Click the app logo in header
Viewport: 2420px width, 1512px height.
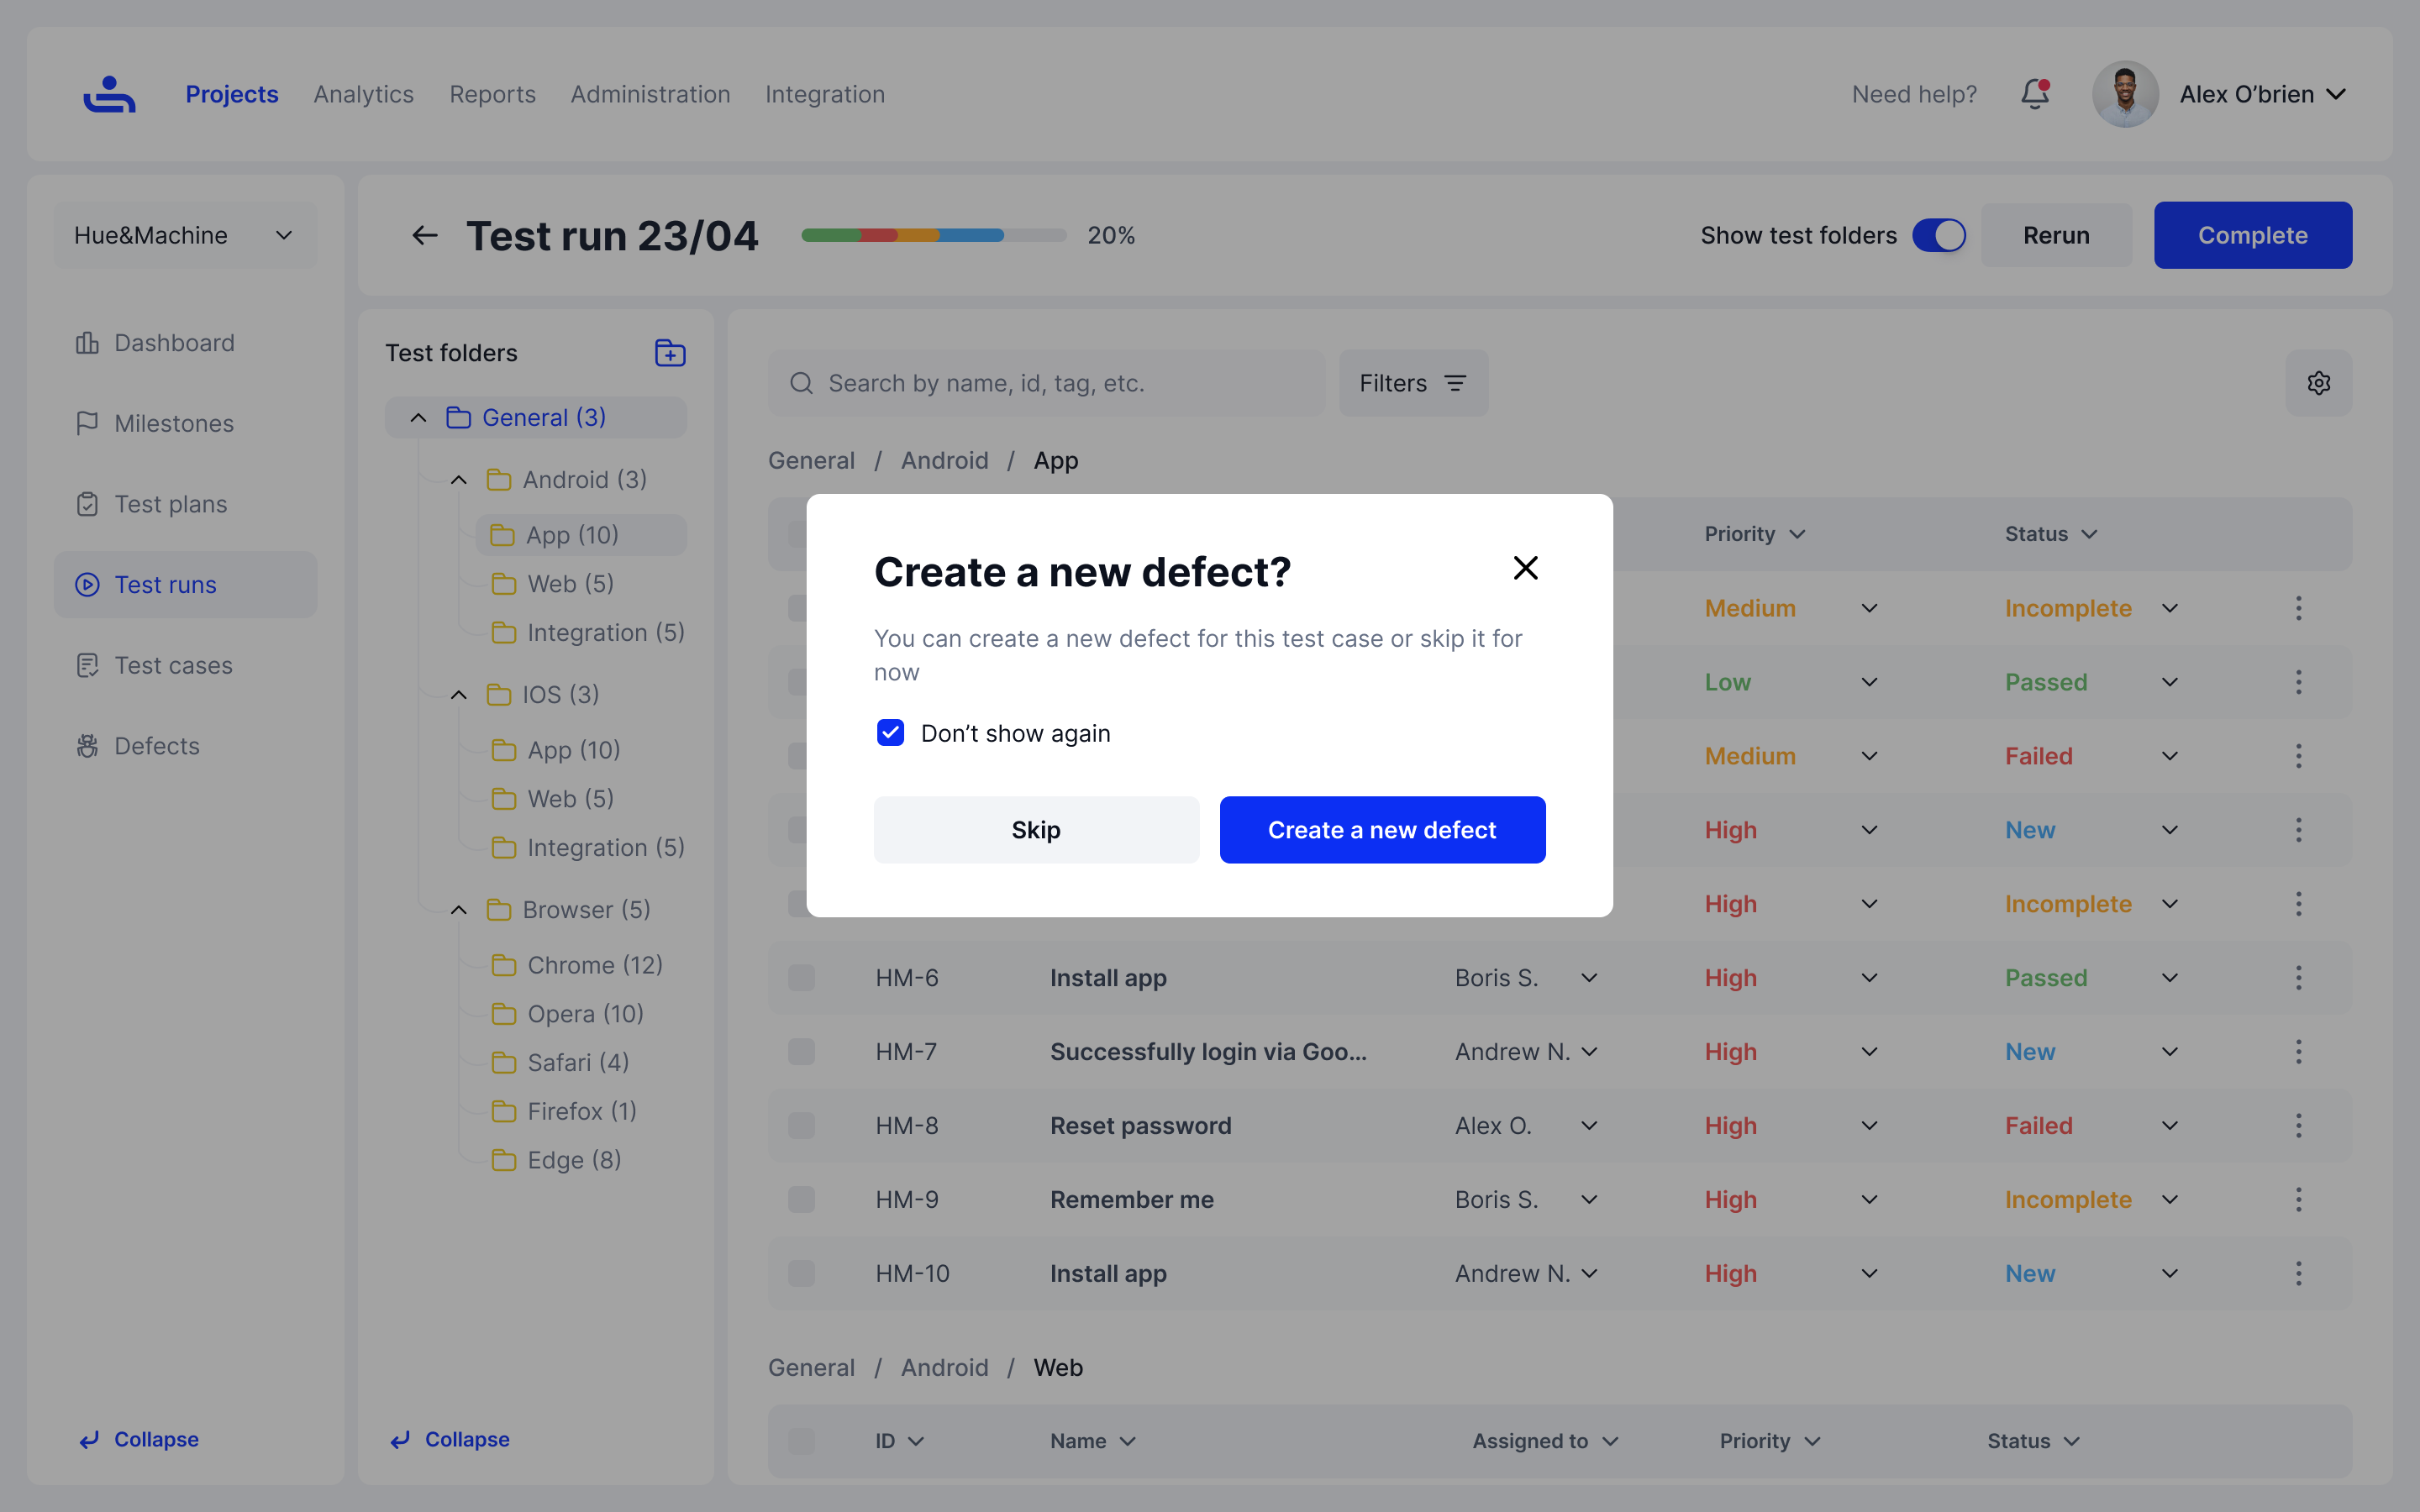click(x=109, y=94)
